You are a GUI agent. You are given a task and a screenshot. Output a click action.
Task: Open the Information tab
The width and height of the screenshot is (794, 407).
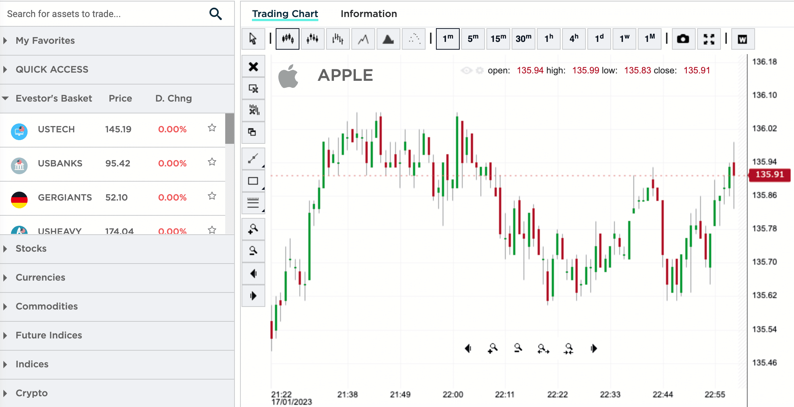[x=368, y=14]
